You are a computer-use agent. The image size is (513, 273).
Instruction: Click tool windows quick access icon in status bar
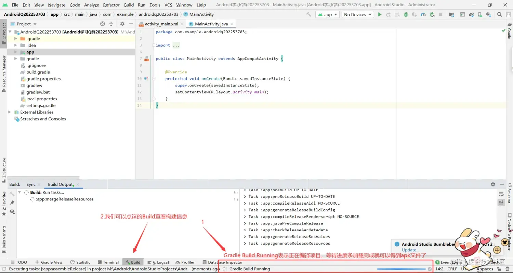click(4, 269)
